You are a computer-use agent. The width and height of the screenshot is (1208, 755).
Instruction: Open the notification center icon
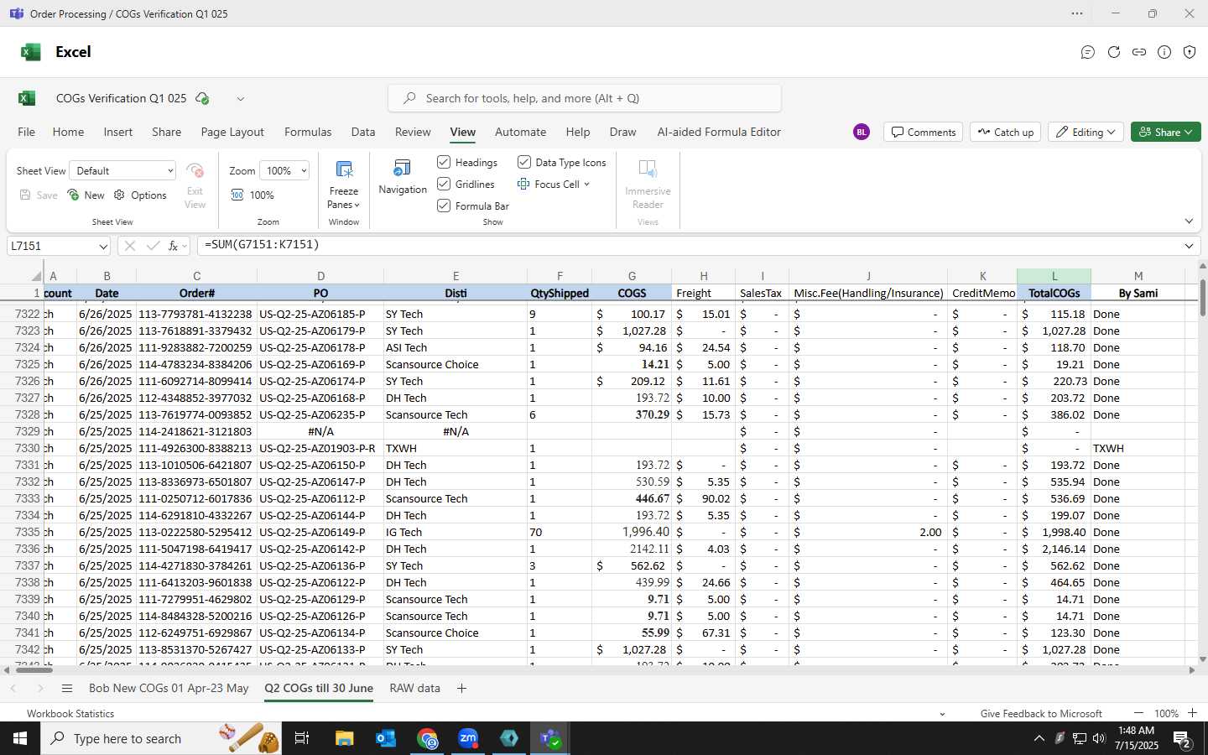pos(1183,739)
